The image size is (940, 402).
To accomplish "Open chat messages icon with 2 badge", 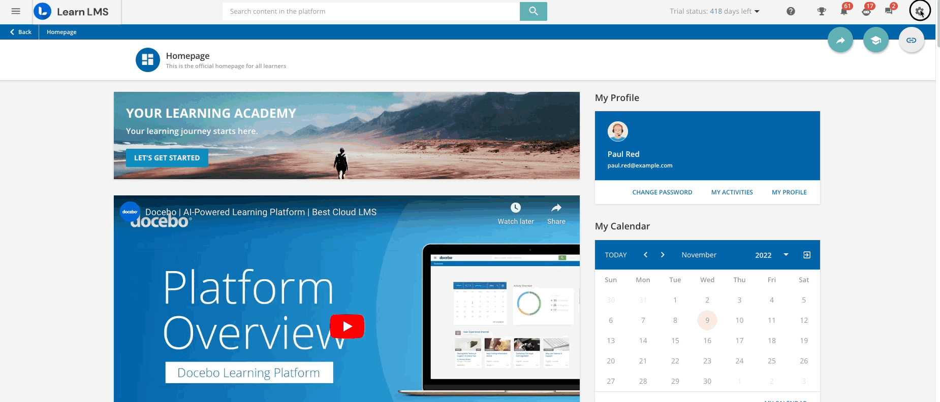I will [x=889, y=11].
